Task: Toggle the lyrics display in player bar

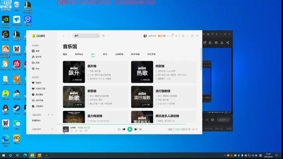Action: pyautogui.click(x=189, y=129)
